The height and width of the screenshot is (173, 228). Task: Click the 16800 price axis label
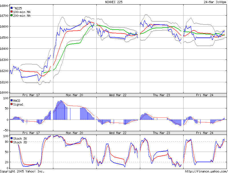point(4,6)
